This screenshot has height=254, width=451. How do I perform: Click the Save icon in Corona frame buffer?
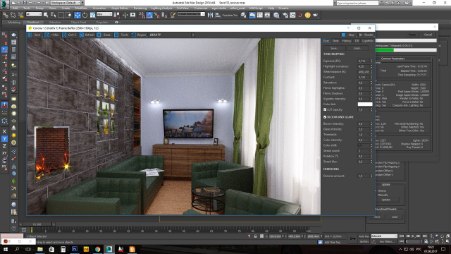click(x=30, y=35)
